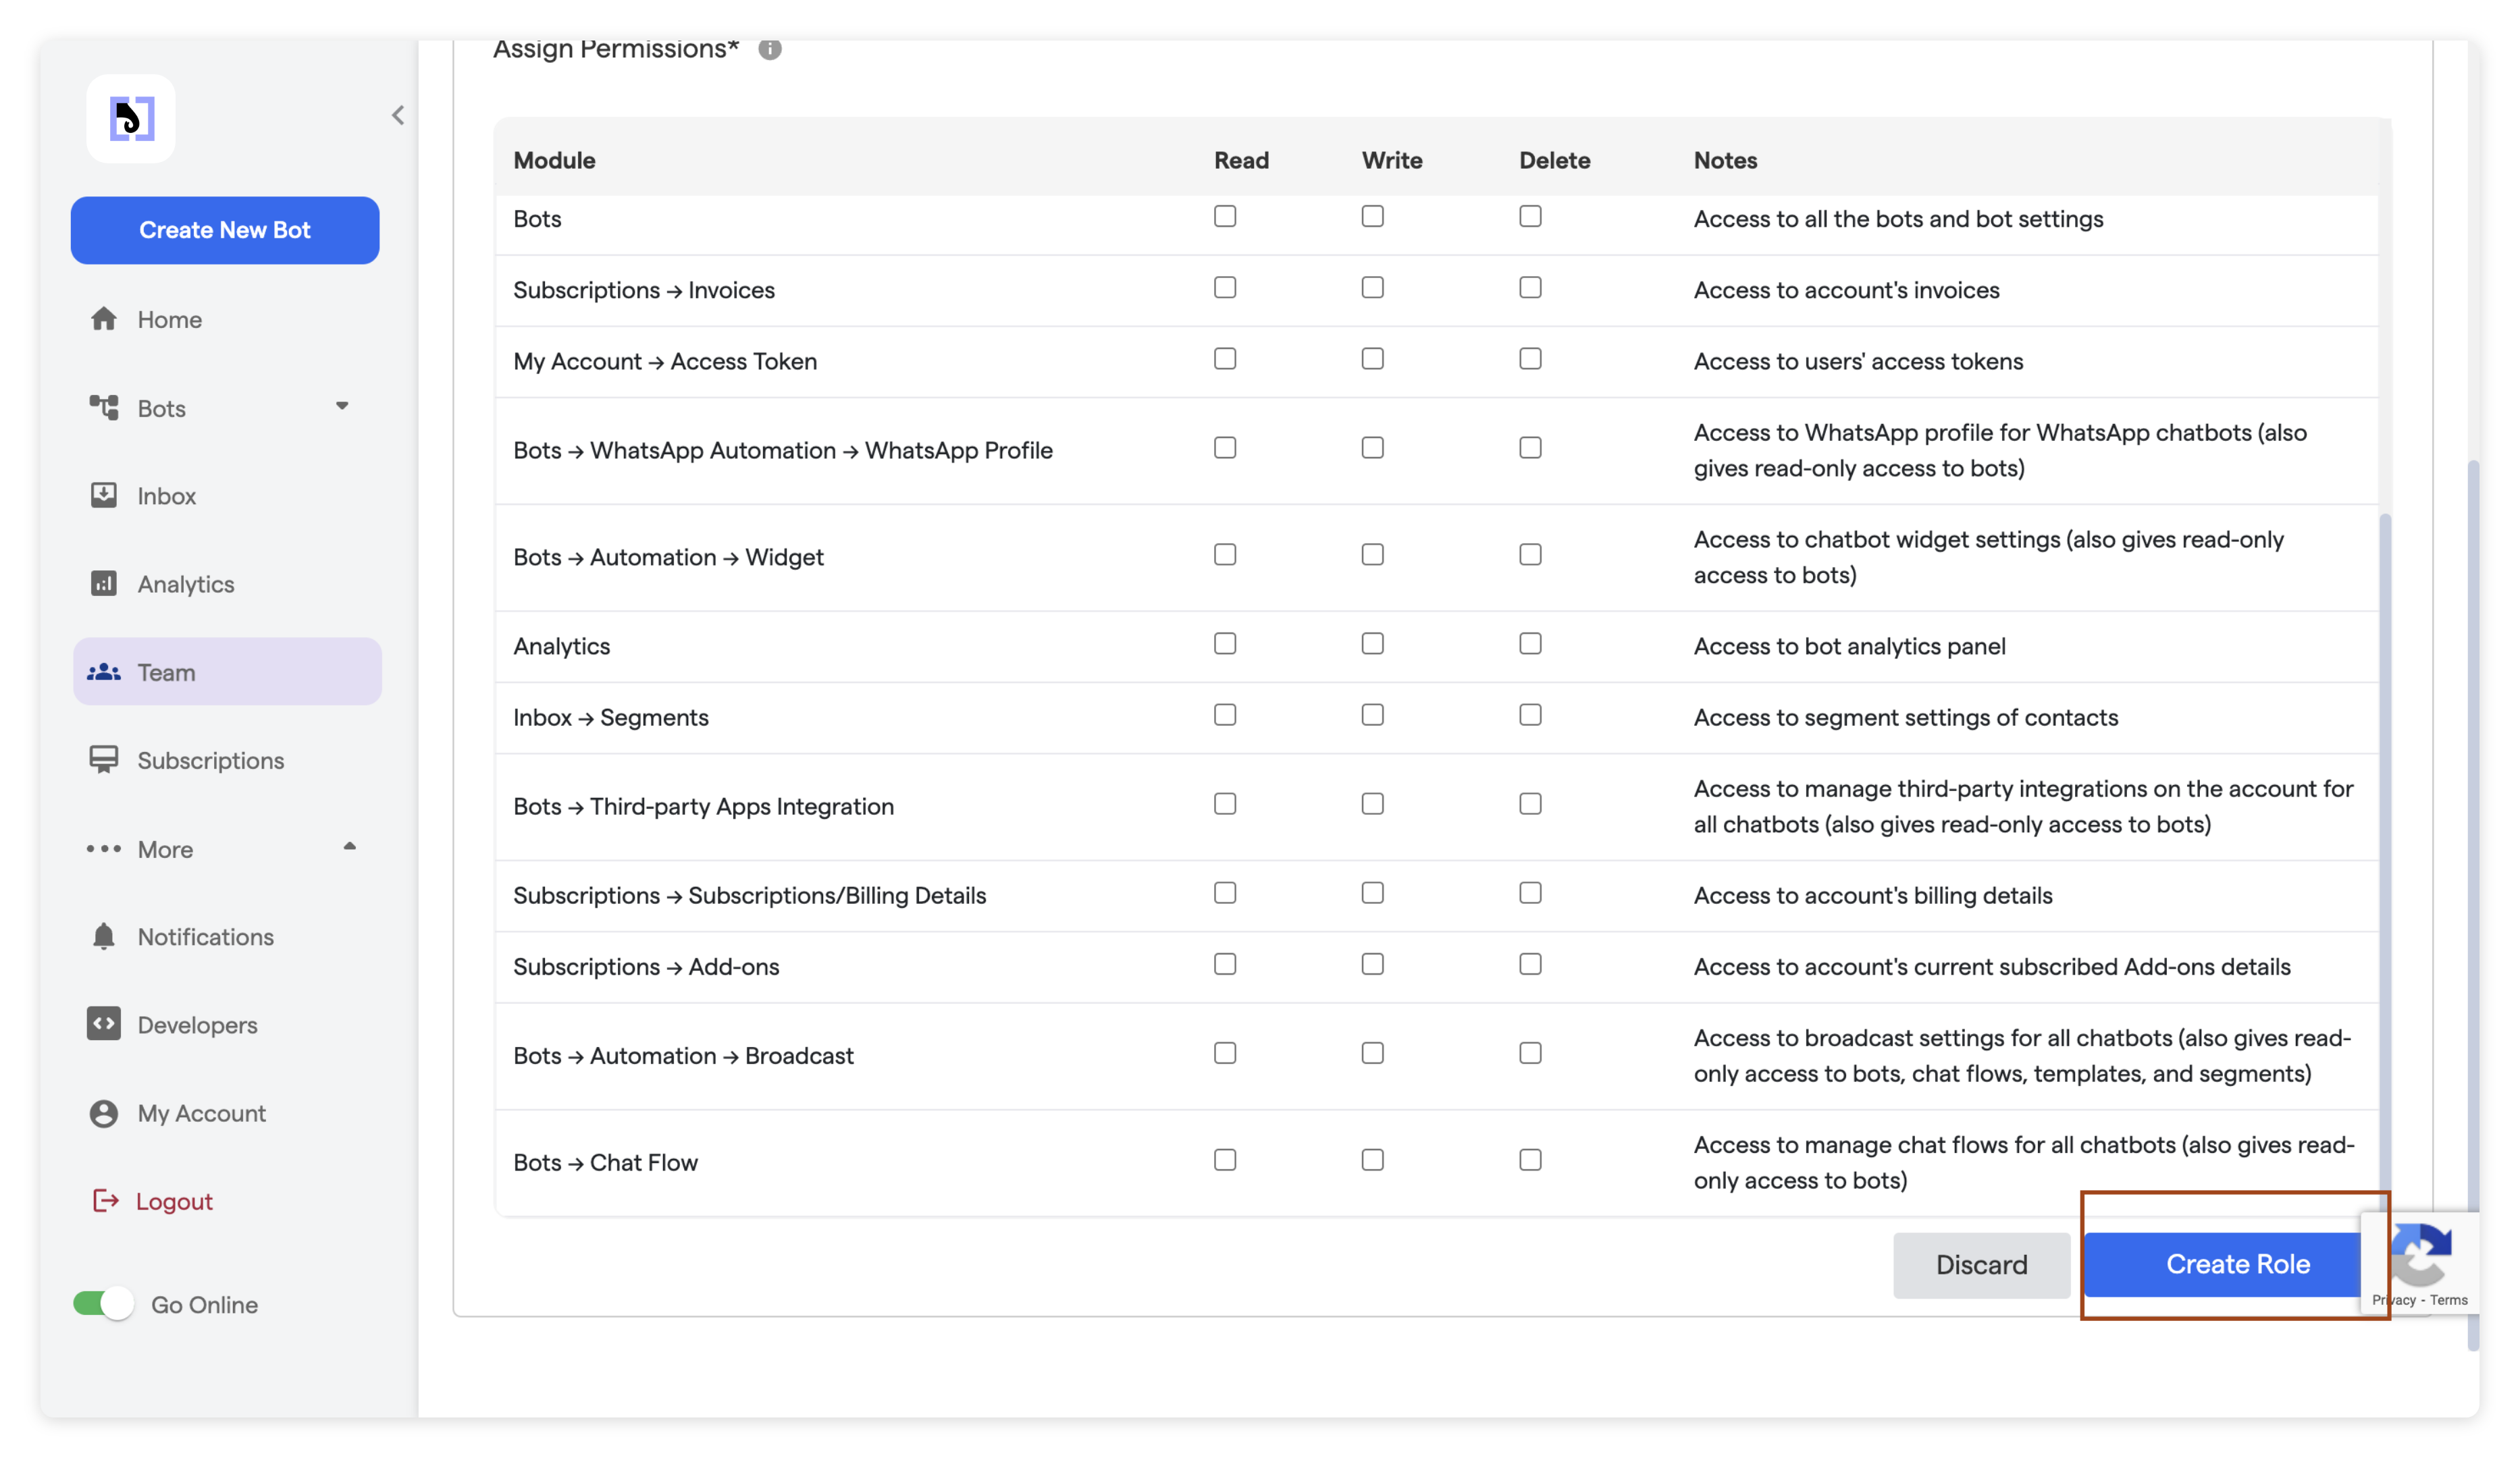Viewport: 2520px width, 1458px height.
Task: Enable Read permission for Bots module
Action: pos(1225,217)
